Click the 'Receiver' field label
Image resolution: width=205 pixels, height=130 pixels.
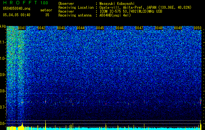tap(66, 11)
